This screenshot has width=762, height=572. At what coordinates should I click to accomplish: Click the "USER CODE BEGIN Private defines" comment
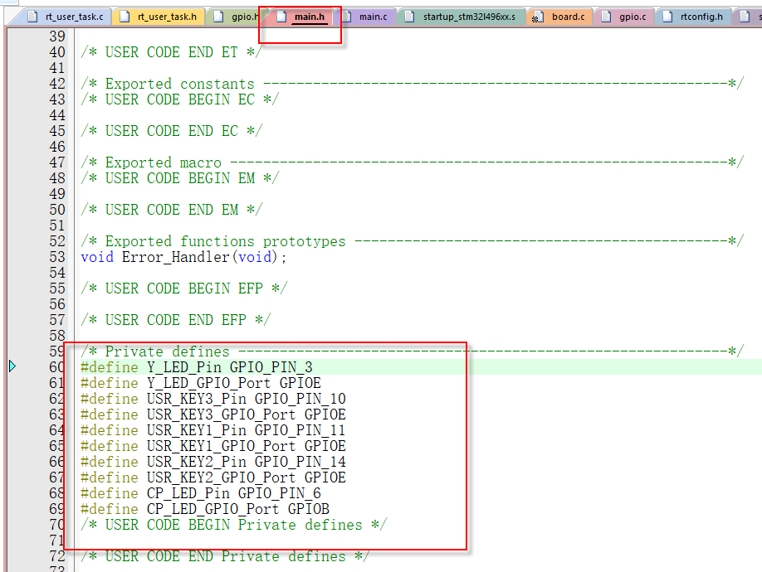click(233, 525)
